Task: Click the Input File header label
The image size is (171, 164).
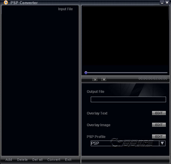Action: (x=65, y=9)
